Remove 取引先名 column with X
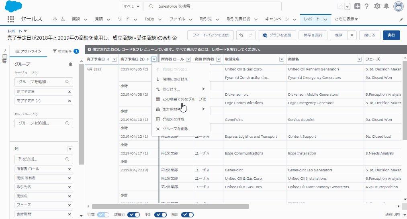 click(69, 187)
